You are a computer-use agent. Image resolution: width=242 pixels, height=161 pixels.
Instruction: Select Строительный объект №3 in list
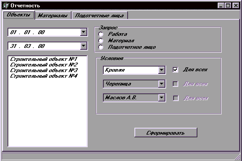point(44,70)
